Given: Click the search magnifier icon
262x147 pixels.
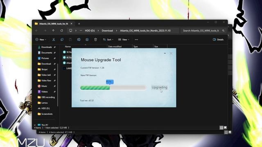Looking at the screenshot, I should pyautogui.click(x=223, y=31).
